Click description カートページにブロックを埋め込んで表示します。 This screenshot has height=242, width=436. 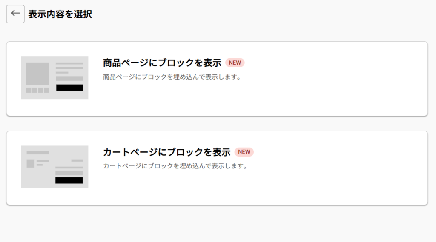pos(175,166)
